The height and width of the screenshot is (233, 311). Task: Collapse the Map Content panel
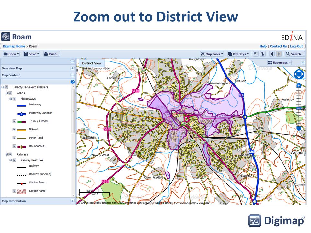[x=72, y=75]
